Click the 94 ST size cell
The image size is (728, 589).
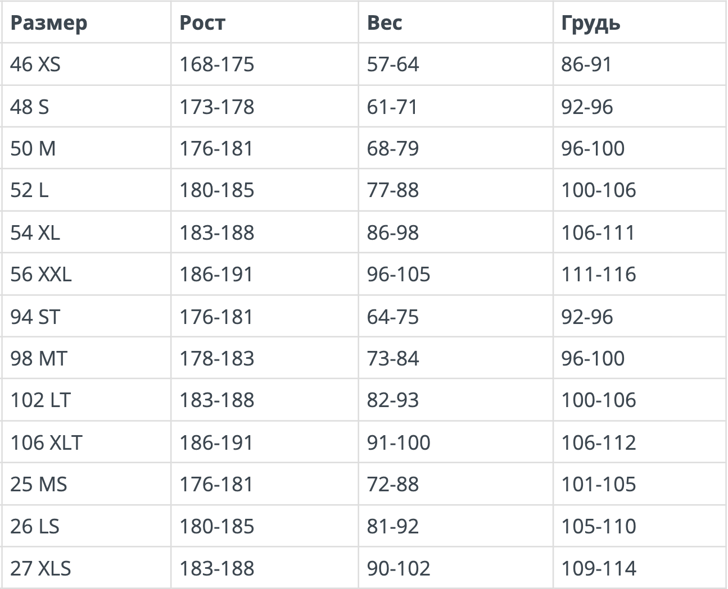tap(86, 316)
